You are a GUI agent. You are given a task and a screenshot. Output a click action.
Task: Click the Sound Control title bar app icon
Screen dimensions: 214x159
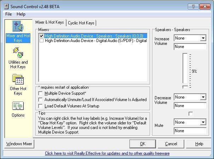point(6,6)
